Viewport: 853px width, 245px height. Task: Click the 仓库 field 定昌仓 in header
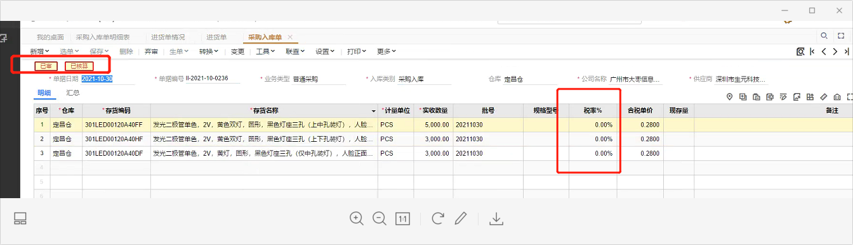[531, 79]
